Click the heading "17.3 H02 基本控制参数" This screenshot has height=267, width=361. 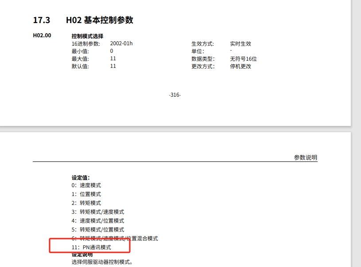(83, 20)
